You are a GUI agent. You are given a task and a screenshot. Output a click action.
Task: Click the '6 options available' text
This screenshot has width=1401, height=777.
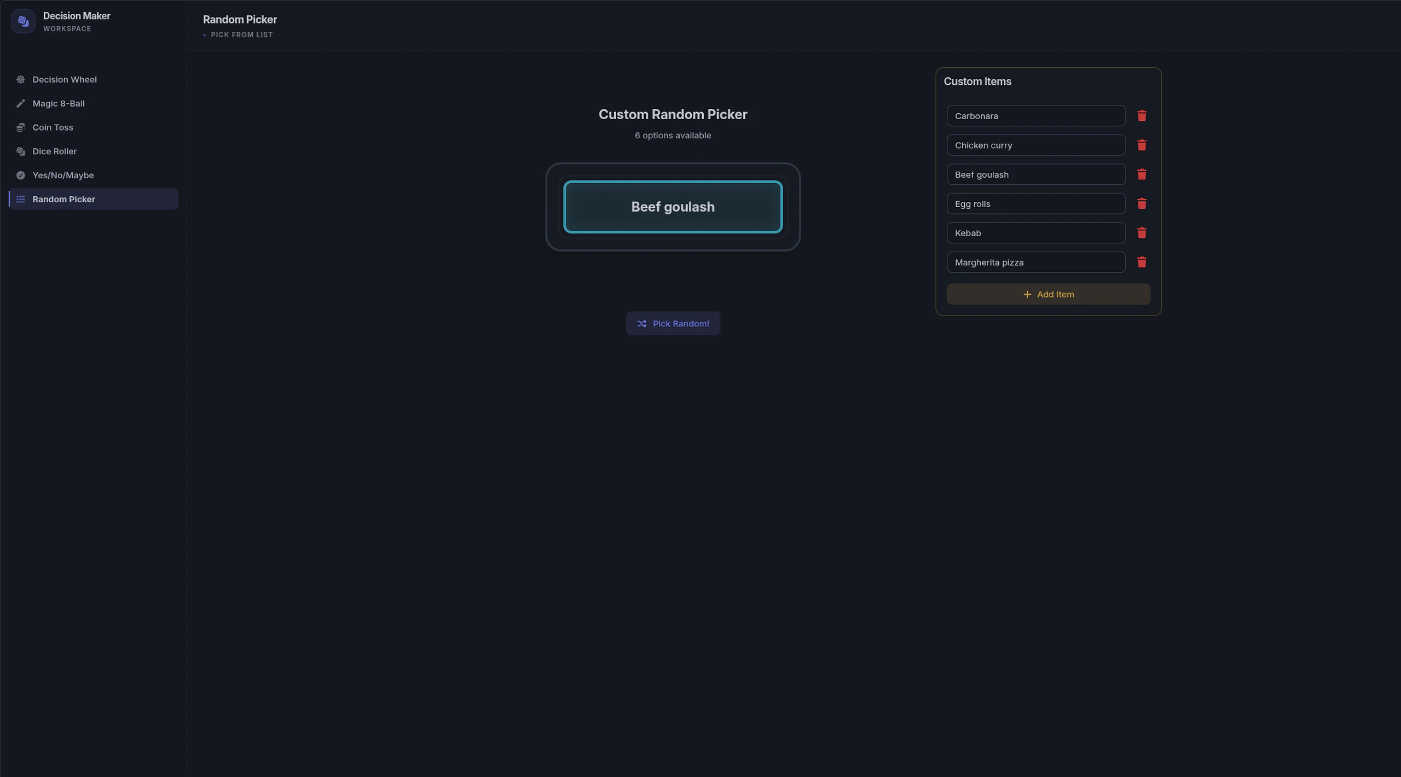(x=673, y=136)
